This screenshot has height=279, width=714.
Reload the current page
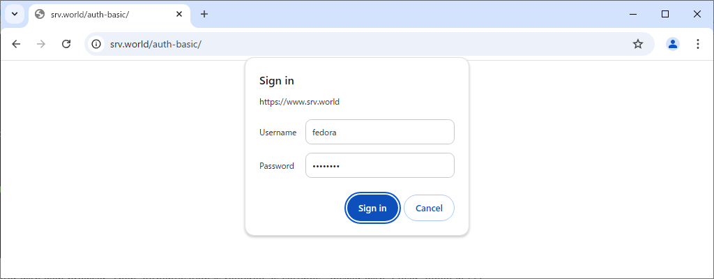coord(66,44)
